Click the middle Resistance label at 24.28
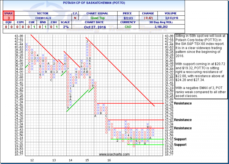The height and width of the screenshot is (164, 229). click(183, 120)
